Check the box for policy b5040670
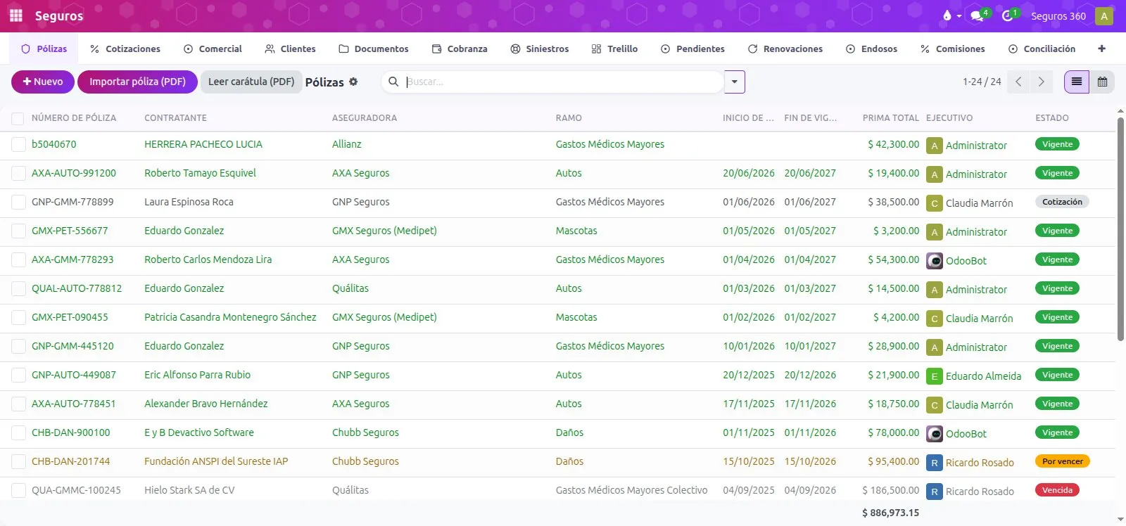Viewport: 1126px width, 526px height. pos(18,145)
